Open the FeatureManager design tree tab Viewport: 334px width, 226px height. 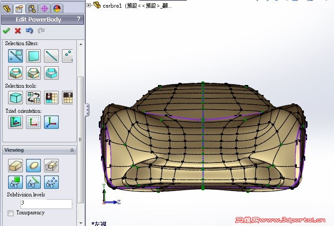7,9
